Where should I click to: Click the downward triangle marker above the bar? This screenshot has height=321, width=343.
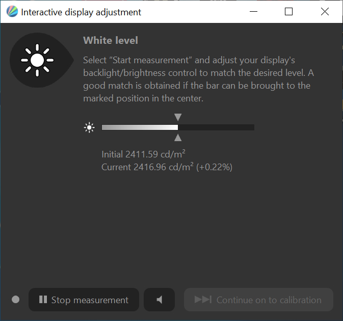[178, 117]
